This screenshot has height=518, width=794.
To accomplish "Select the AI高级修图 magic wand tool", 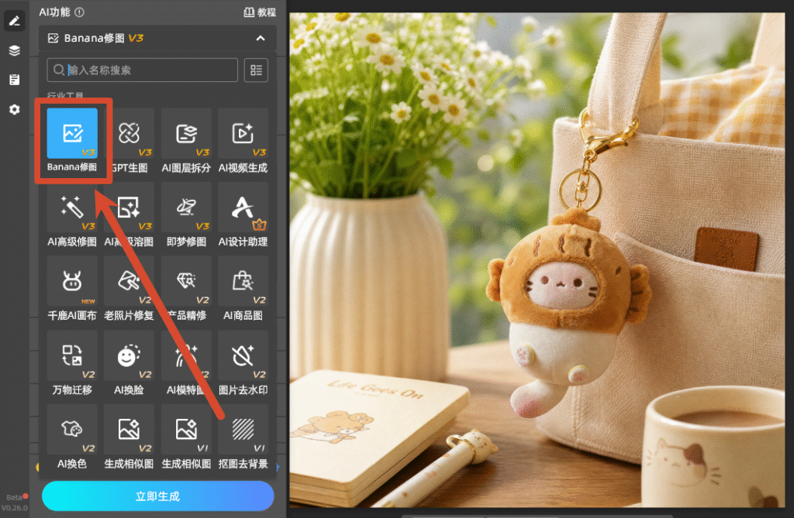I will click(x=72, y=214).
